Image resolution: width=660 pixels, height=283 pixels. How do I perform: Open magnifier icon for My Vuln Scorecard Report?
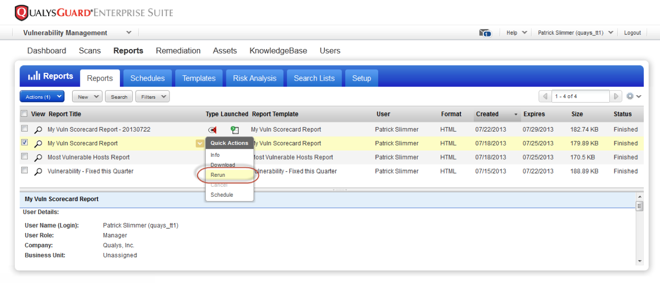pos(38,144)
